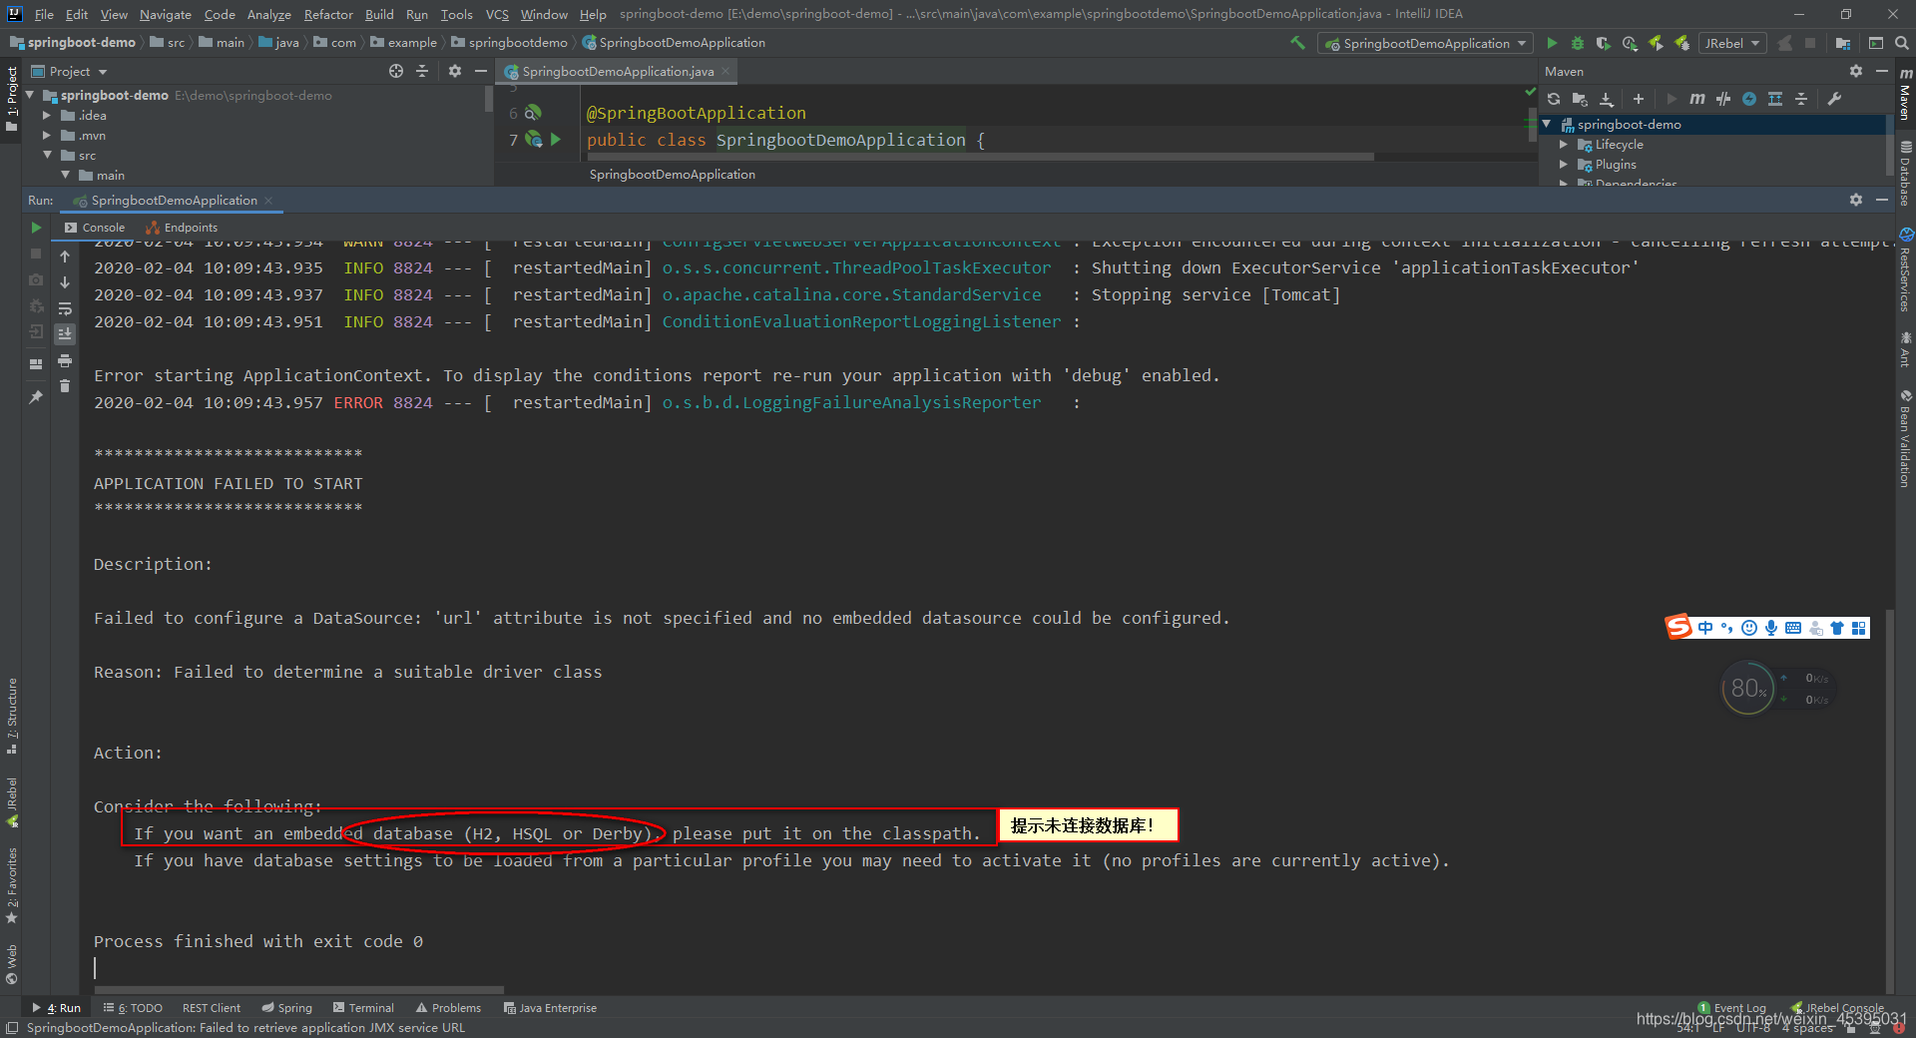The image size is (1916, 1038).
Task: Click the Build project hammer icon
Action: click(1297, 43)
